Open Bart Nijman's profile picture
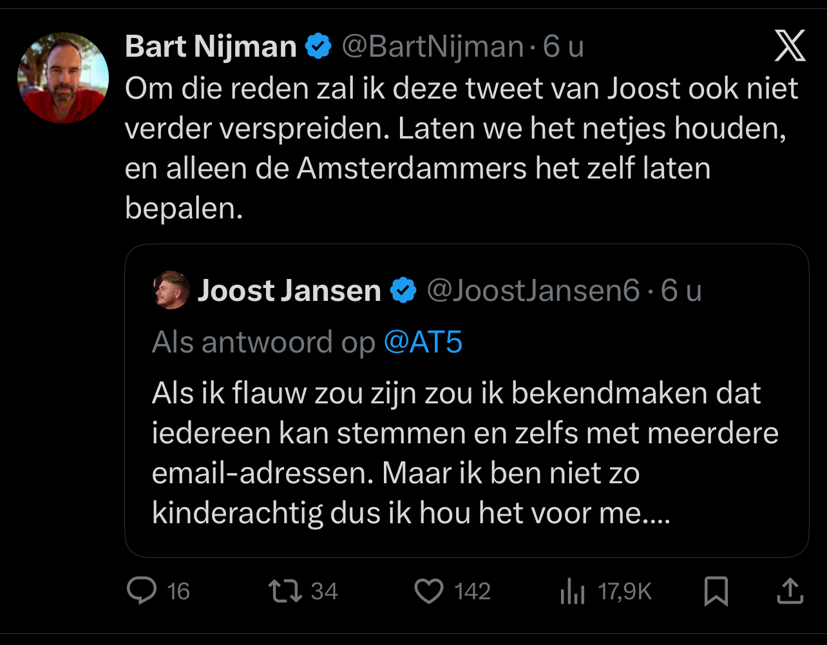 click(63, 77)
